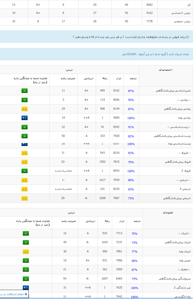Screen dimensions: 194x299
Task: Click the yellow minus-one badge in رياضي پيش‌دانشگاهي row
Action: (x=25, y=109)
